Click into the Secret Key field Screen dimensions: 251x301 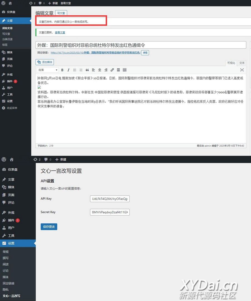point(110,212)
